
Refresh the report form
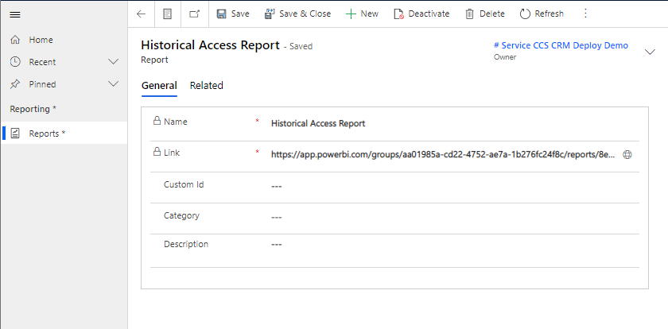pyautogui.click(x=542, y=14)
